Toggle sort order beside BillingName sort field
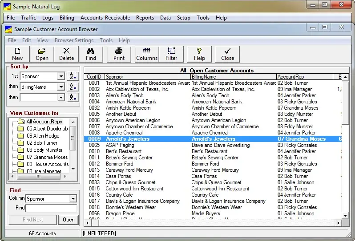Viewport: 355px width, 241px height. coord(73,87)
